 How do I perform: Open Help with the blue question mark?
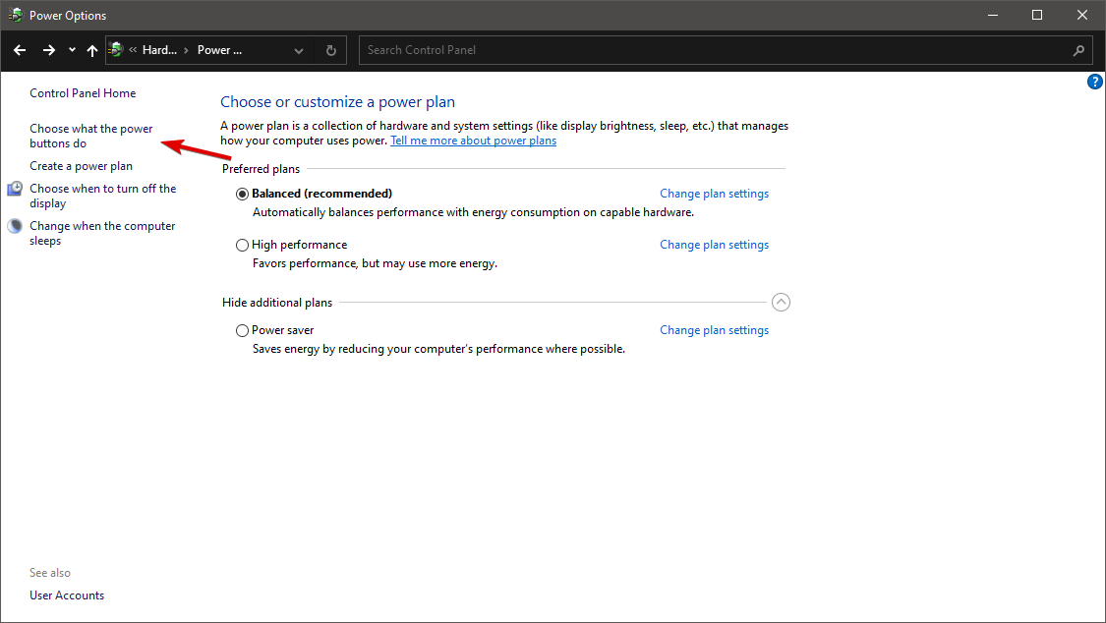[x=1095, y=82]
